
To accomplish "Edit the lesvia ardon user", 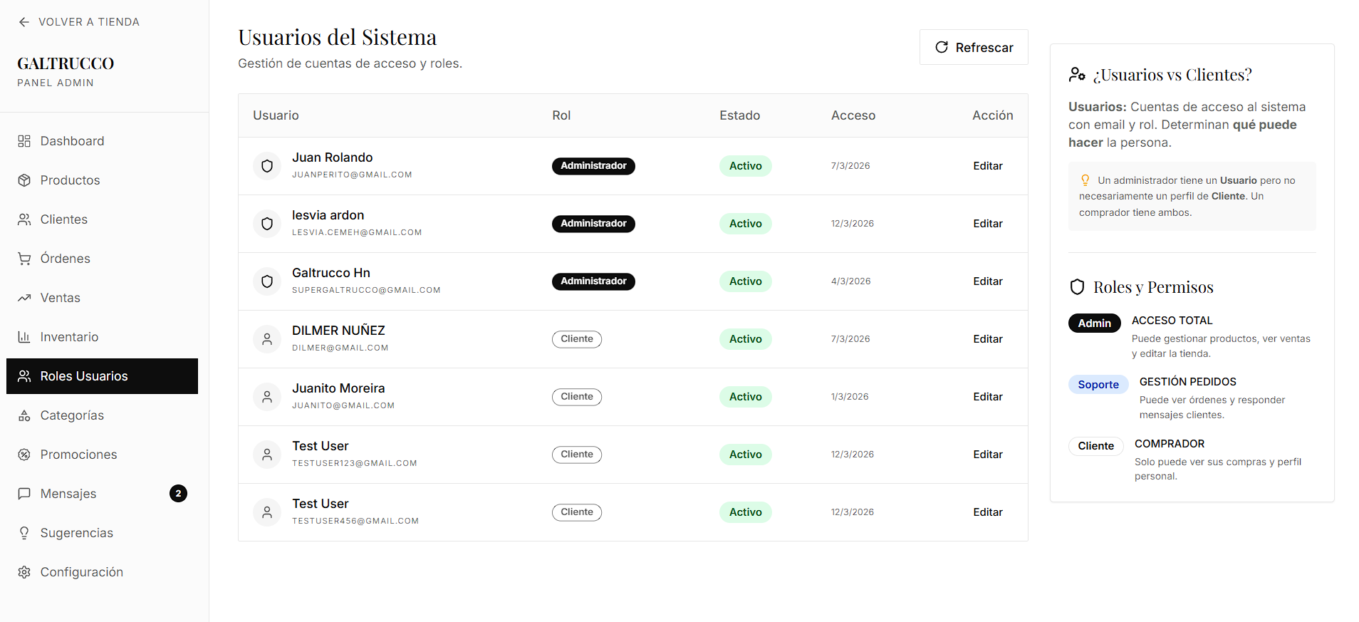I will pyautogui.click(x=988, y=224).
